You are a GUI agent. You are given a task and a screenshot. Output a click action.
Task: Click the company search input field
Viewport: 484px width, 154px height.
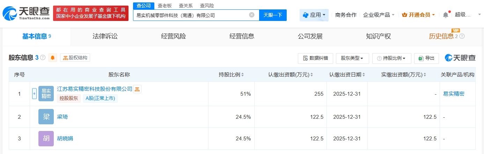(x=190, y=15)
